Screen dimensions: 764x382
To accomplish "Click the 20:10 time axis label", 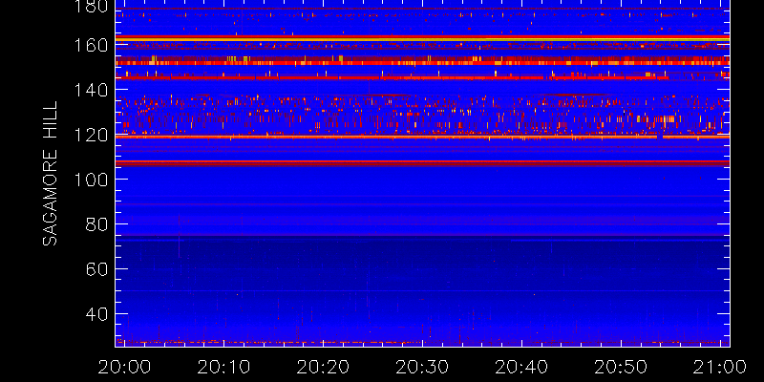I will (x=223, y=367).
